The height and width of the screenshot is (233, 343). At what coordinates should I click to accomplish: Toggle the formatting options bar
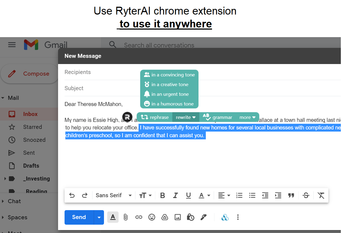click(113, 217)
